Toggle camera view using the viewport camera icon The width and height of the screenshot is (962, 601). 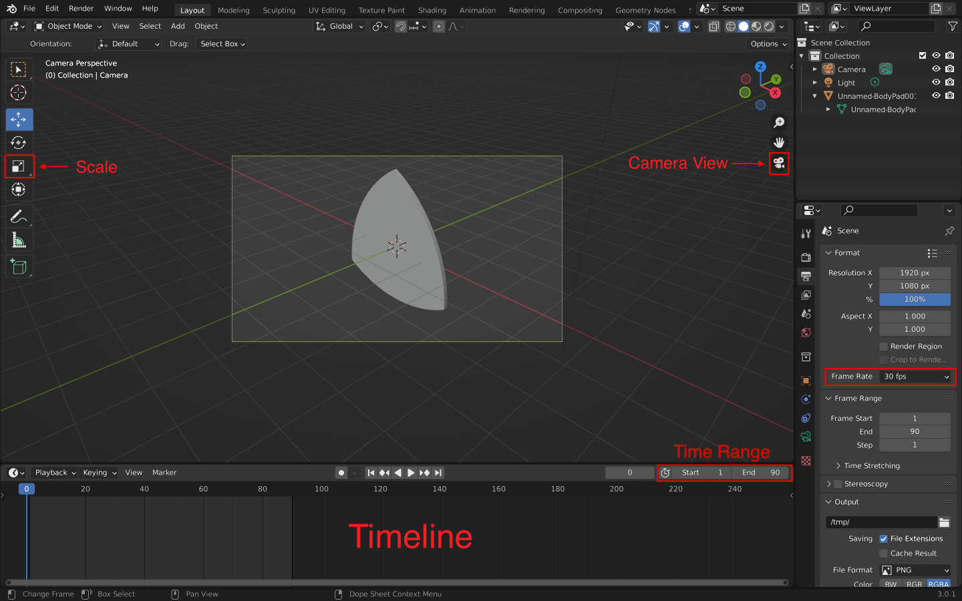tap(779, 163)
